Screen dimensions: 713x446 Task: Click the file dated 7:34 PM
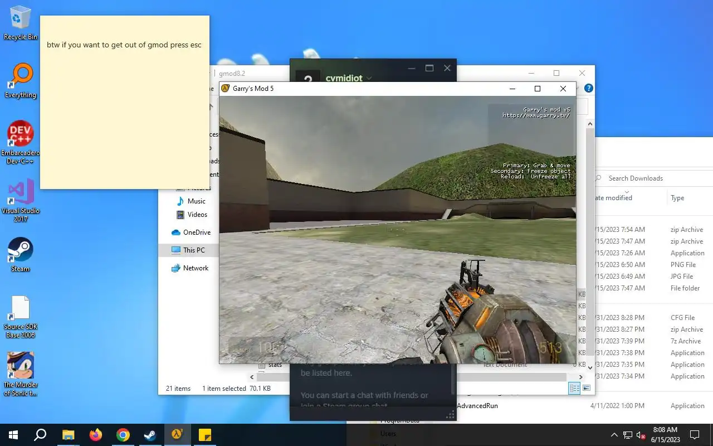click(652, 376)
